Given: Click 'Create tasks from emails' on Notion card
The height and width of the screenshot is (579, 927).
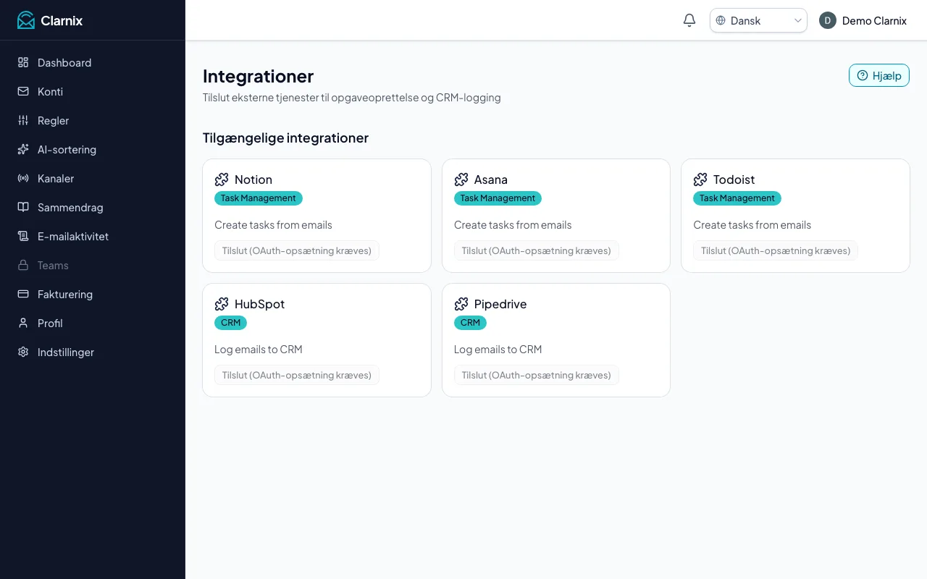Looking at the screenshot, I should [273, 224].
